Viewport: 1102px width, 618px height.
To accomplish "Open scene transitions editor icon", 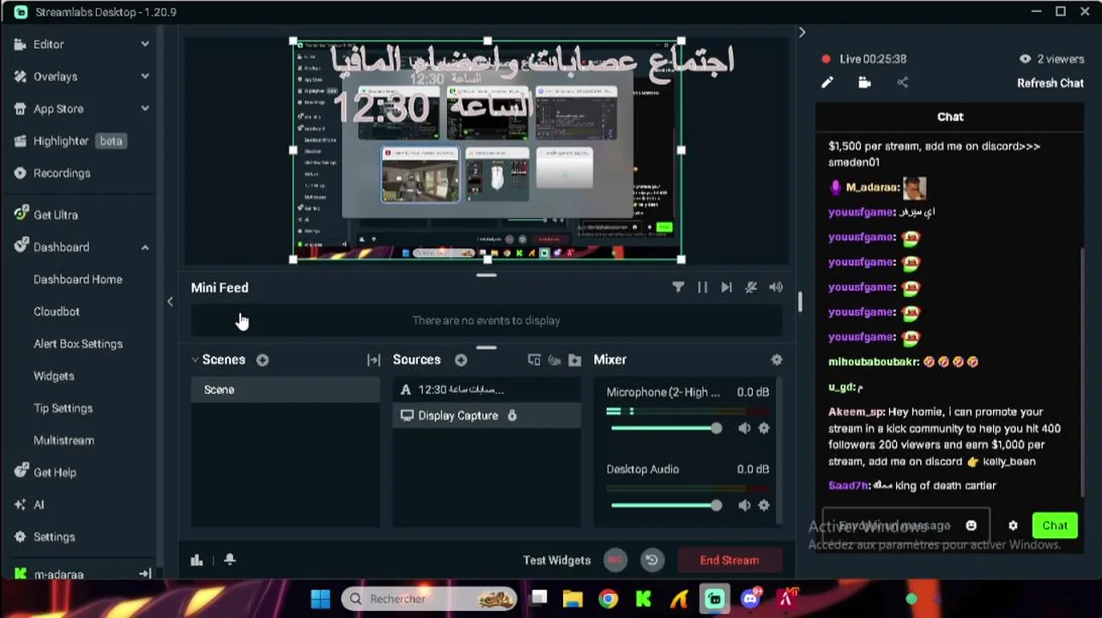I will click(373, 360).
